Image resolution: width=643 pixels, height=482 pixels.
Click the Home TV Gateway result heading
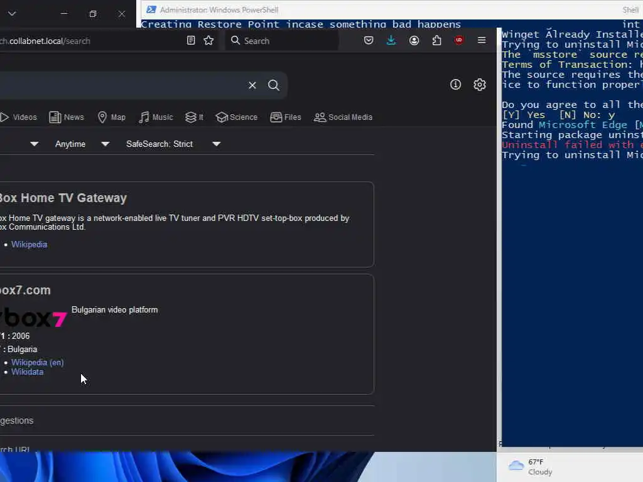tap(63, 198)
